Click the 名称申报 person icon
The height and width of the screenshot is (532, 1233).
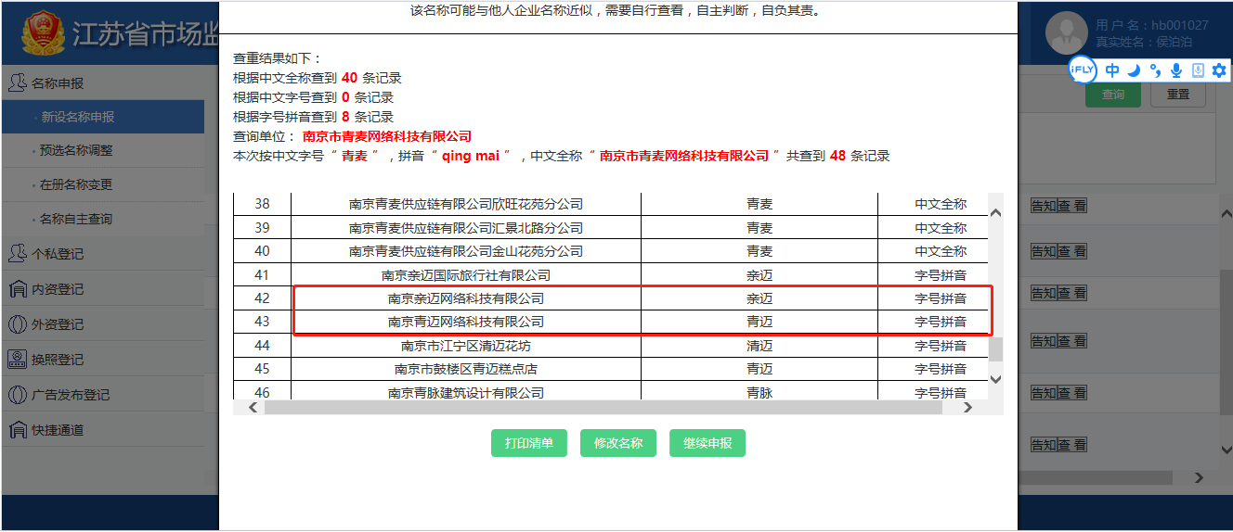click(x=17, y=82)
